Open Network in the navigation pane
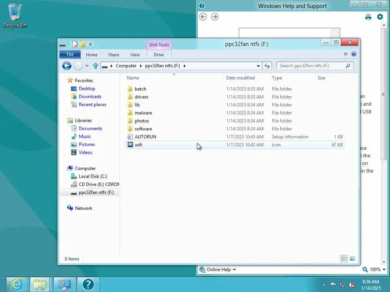The image size is (390, 292). (x=83, y=208)
